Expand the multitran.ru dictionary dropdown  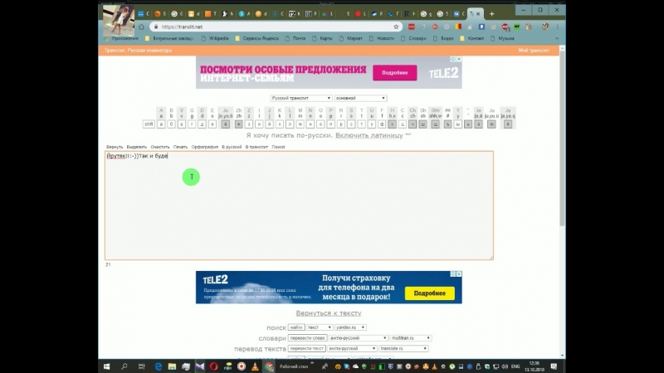coord(411,338)
